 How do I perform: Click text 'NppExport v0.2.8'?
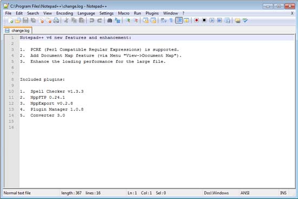[x=51, y=104]
